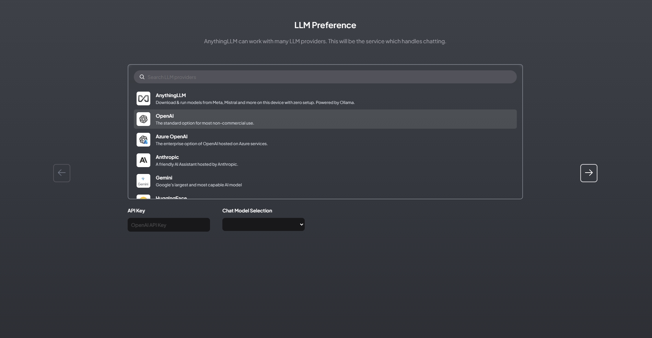Pick Gemini as the LLM provider
Viewport: 652px width, 338px height.
(164, 178)
